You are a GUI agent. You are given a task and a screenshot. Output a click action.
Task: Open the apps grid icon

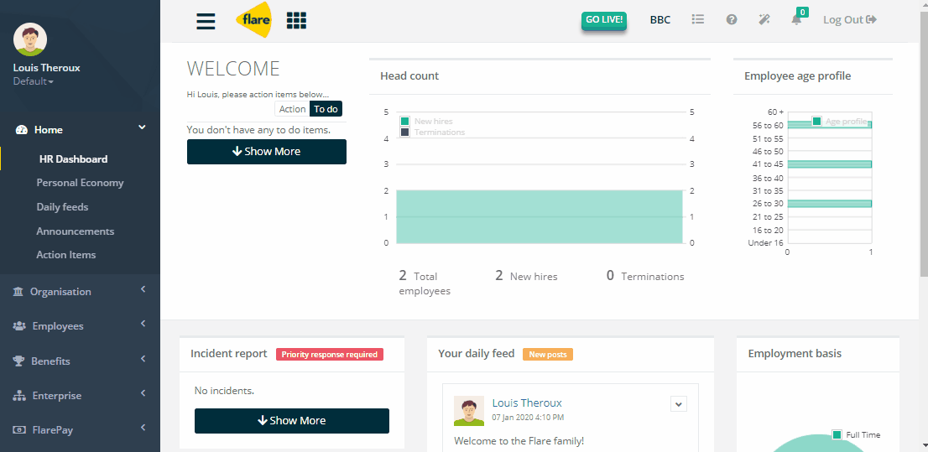point(296,20)
